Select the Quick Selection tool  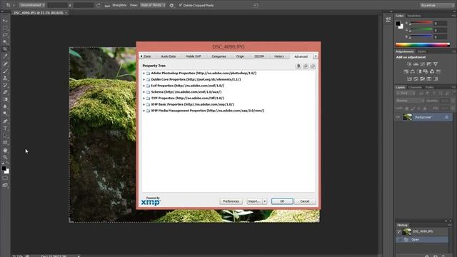(x=5, y=42)
